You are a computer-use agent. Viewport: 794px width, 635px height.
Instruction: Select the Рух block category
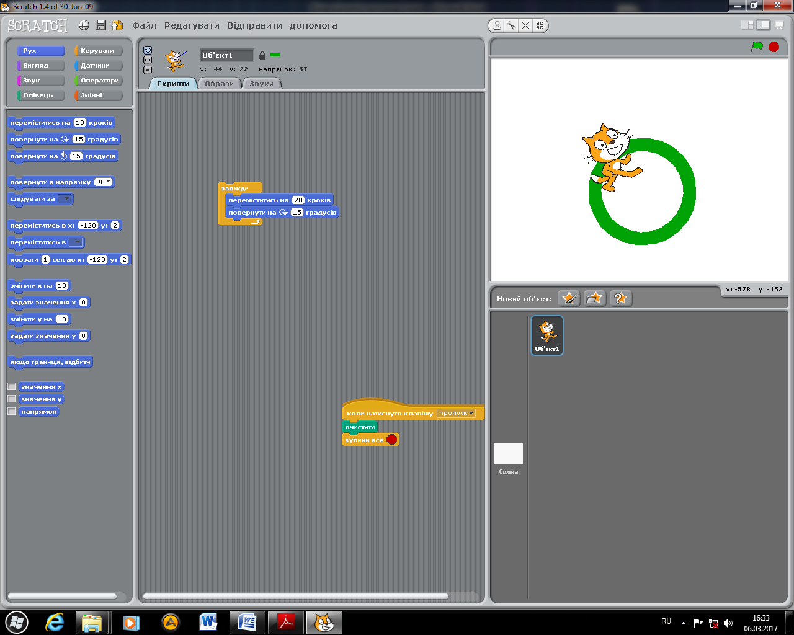pyautogui.click(x=41, y=51)
